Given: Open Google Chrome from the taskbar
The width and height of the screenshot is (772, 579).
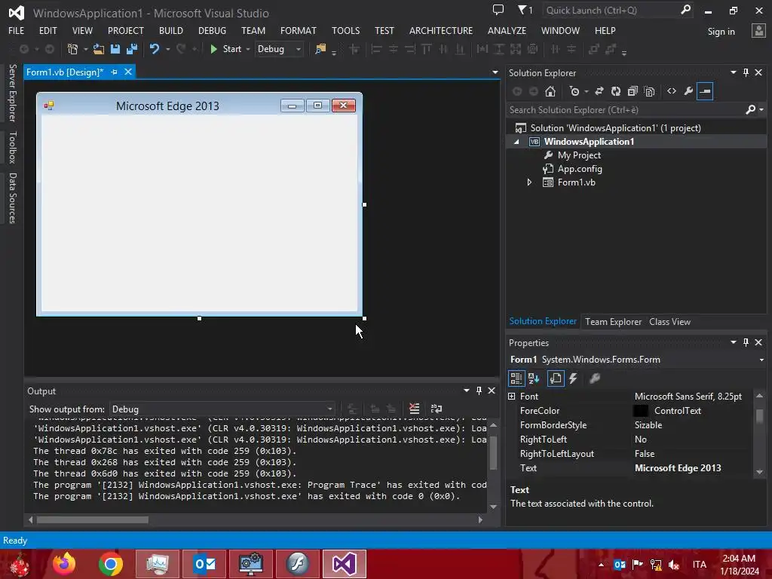Looking at the screenshot, I should point(111,564).
